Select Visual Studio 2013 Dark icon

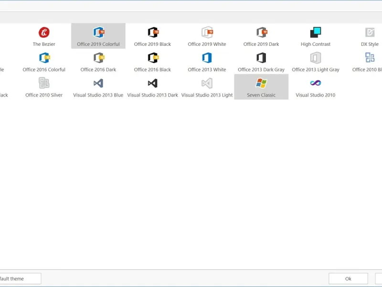click(x=152, y=83)
